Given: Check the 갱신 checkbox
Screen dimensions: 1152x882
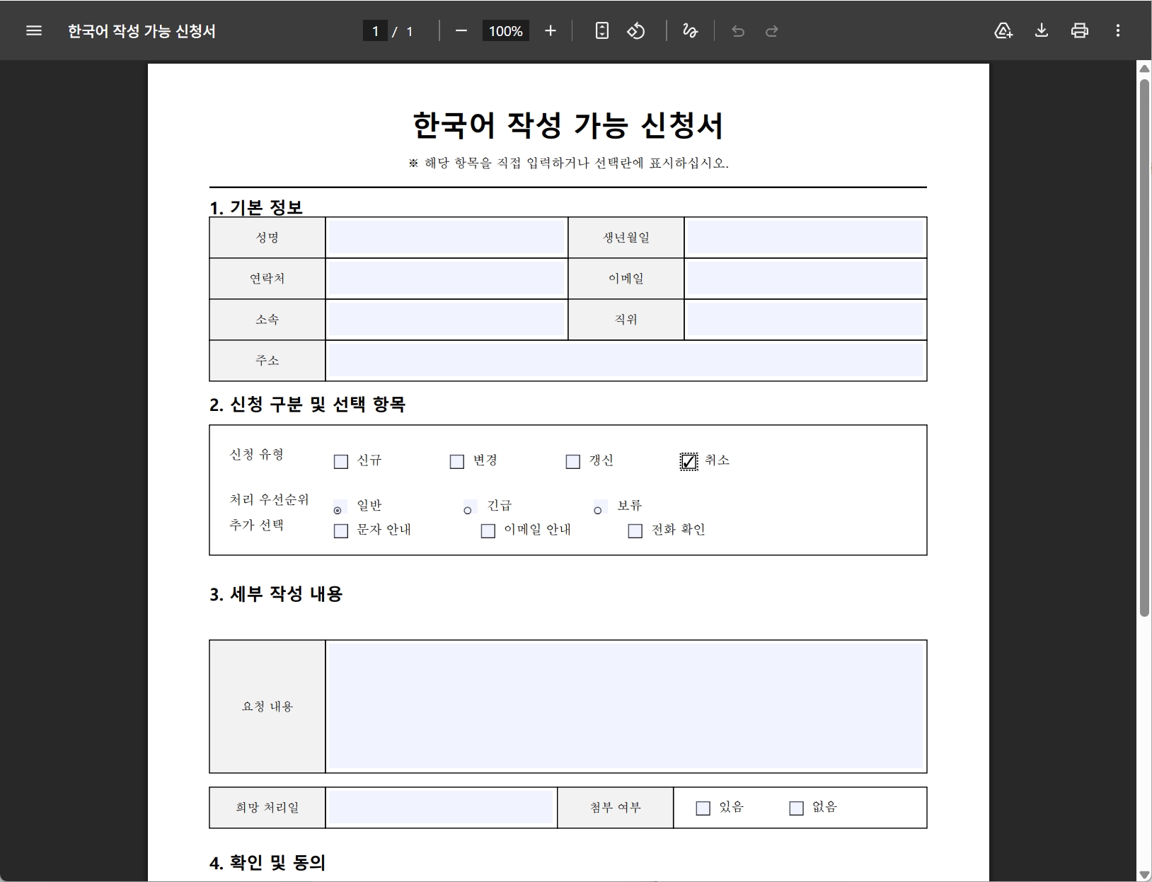Looking at the screenshot, I should pos(573,462).
